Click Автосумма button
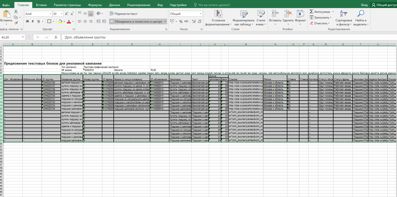 [320, 12]
